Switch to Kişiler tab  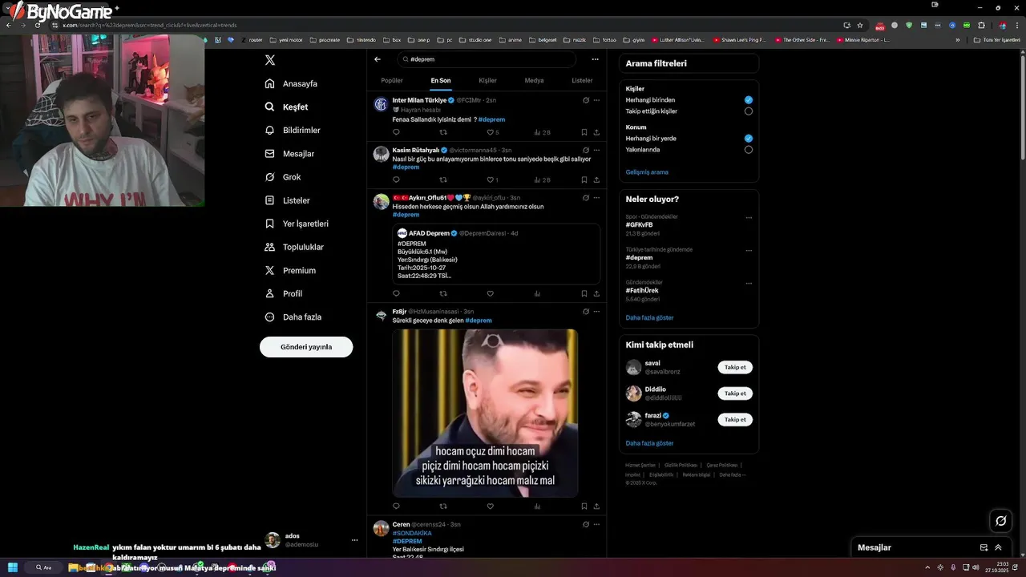pos(487,81)
